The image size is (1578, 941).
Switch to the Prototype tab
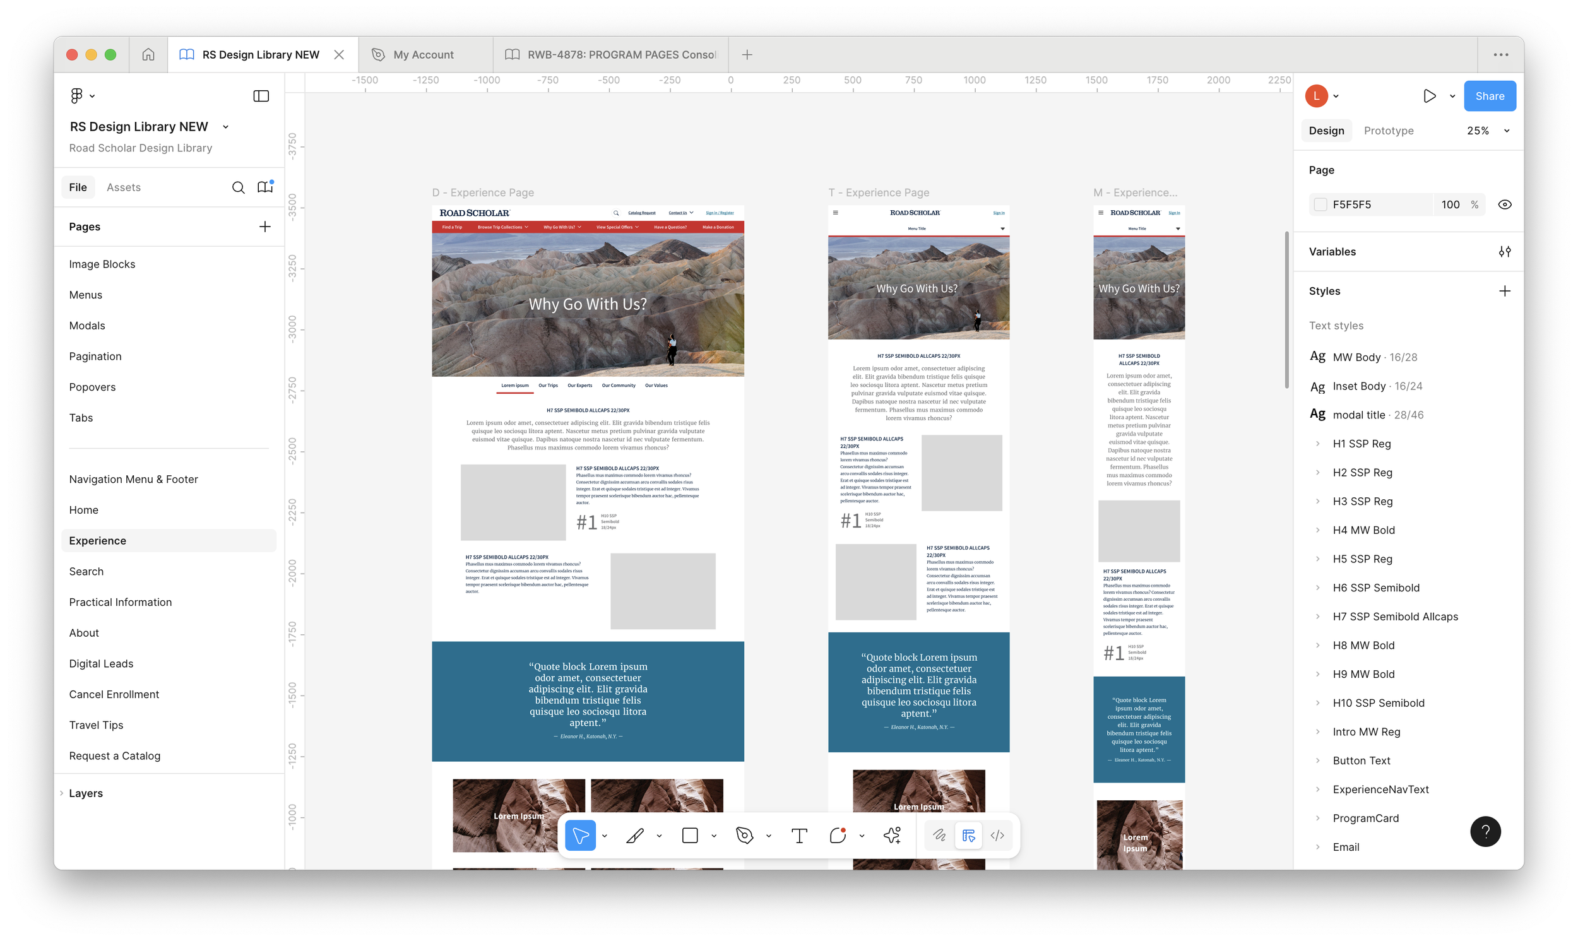coord(1389,131)
